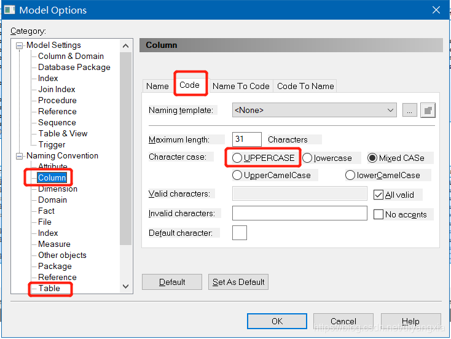Click the Invalid characters input field
The height and width of the screenshot is (339, 451).
(300, 213)
